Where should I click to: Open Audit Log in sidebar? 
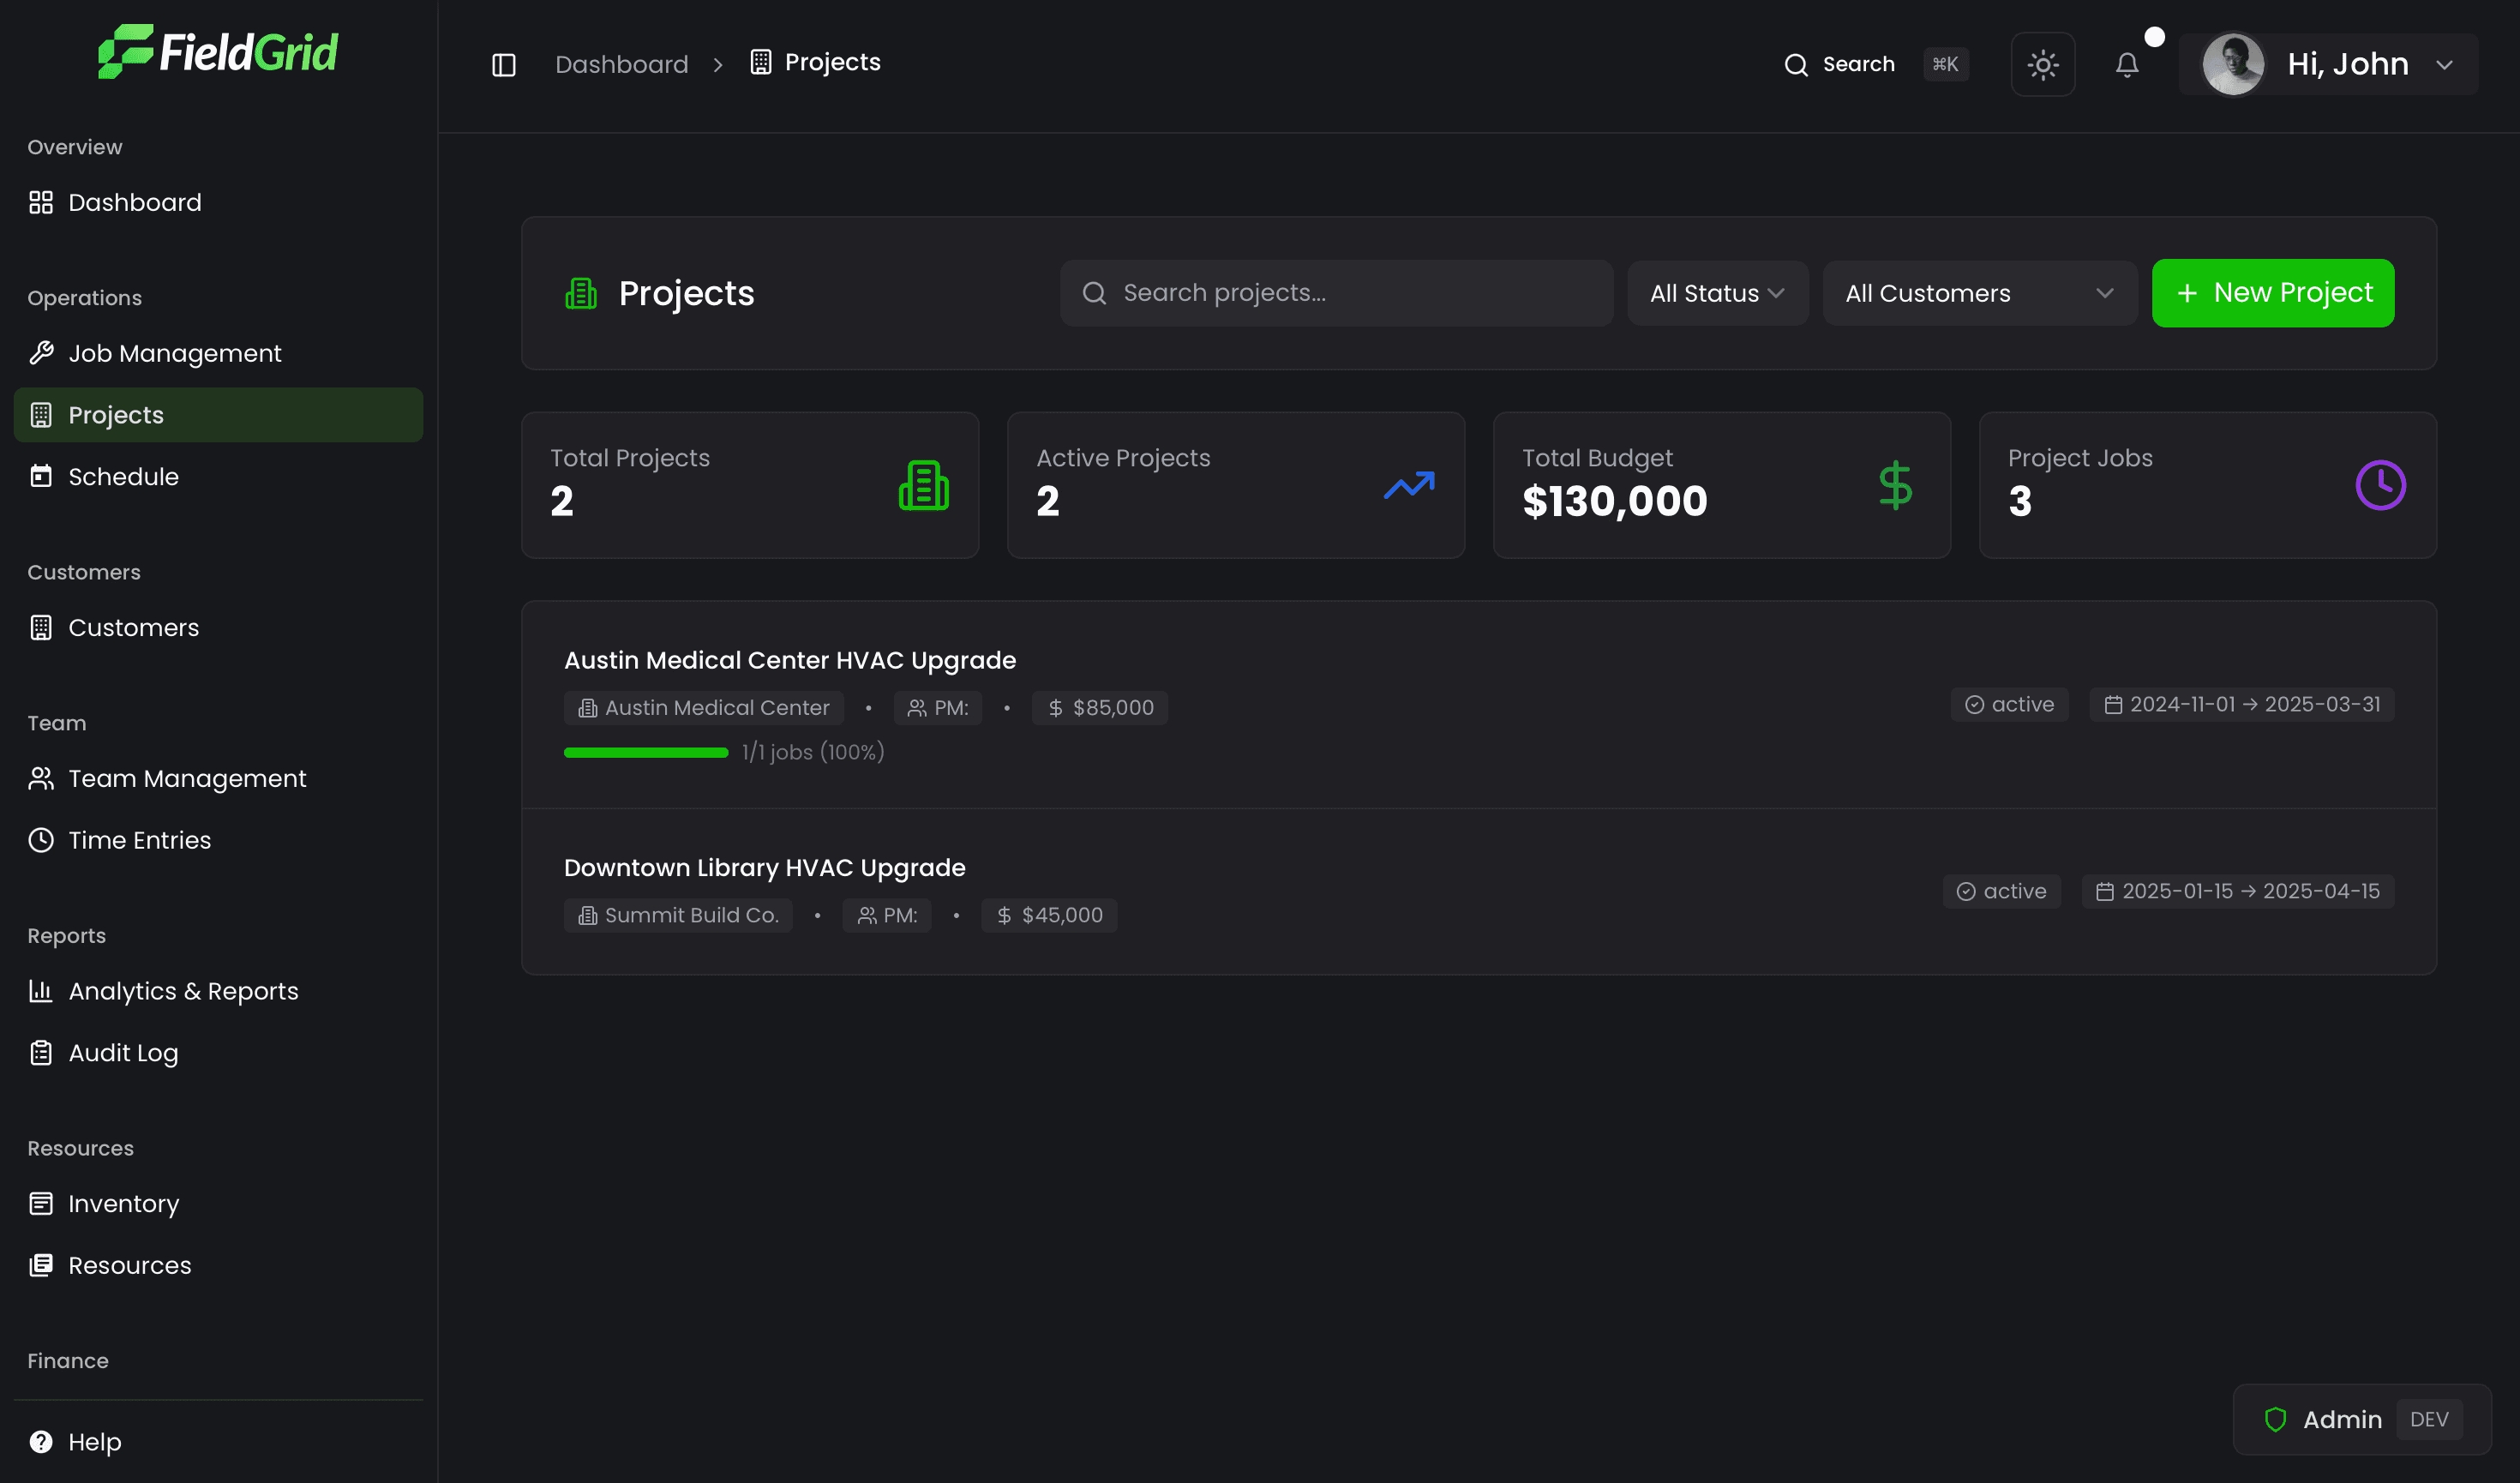218,1054
